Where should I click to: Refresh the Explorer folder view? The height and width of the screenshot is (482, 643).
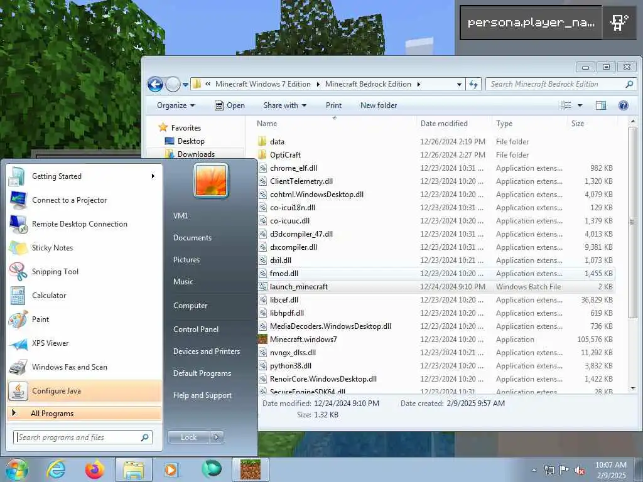[x=473, y=85]
